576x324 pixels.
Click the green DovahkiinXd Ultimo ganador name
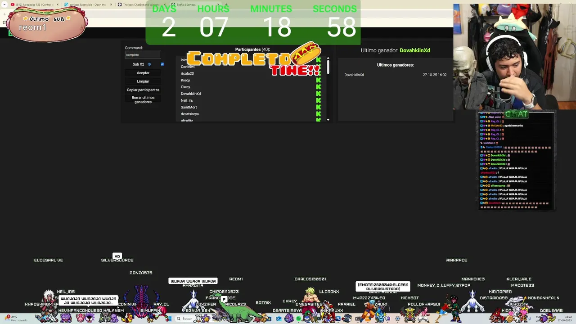point(415,50)
